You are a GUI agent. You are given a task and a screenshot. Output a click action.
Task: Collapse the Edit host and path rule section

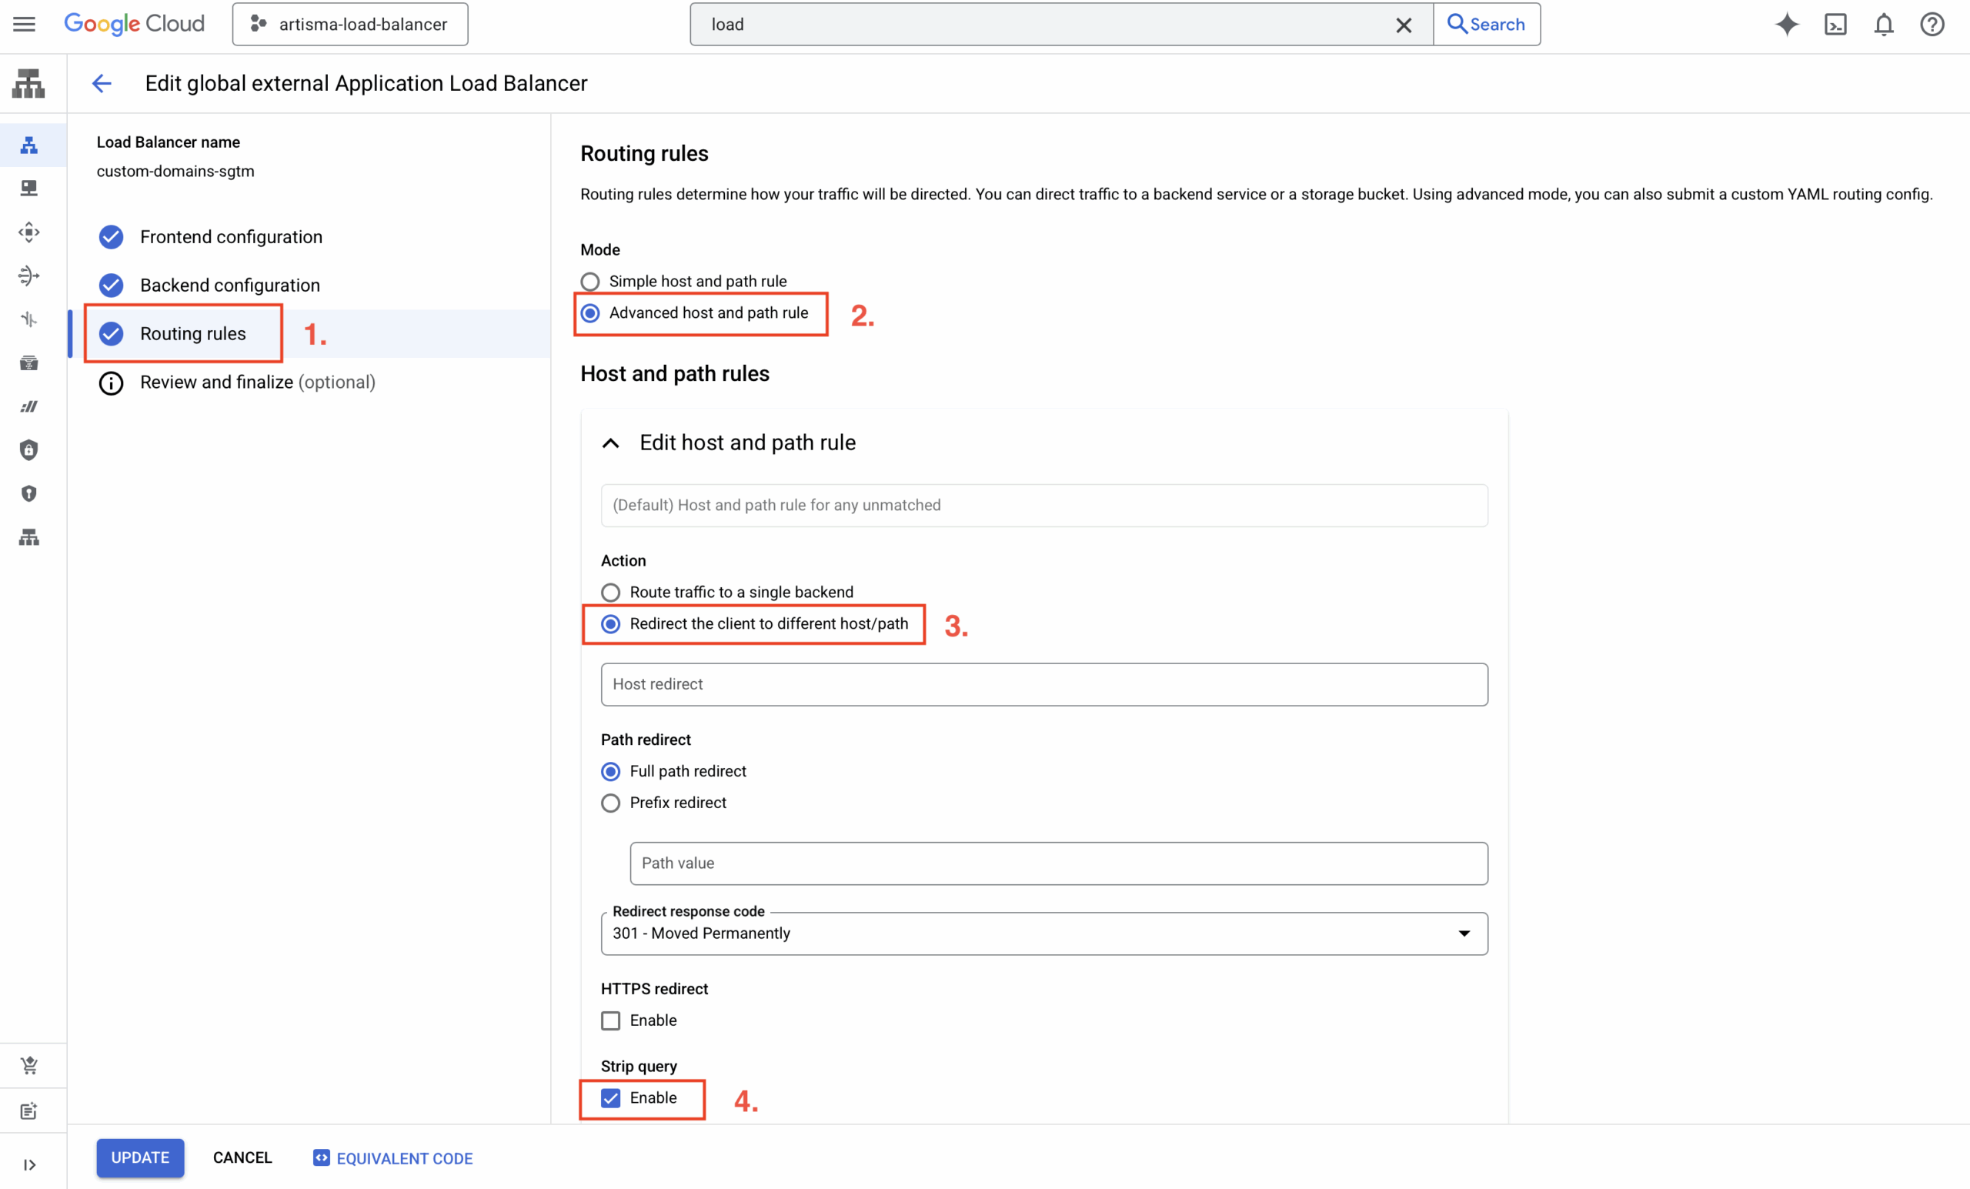[x=610, y=443]
